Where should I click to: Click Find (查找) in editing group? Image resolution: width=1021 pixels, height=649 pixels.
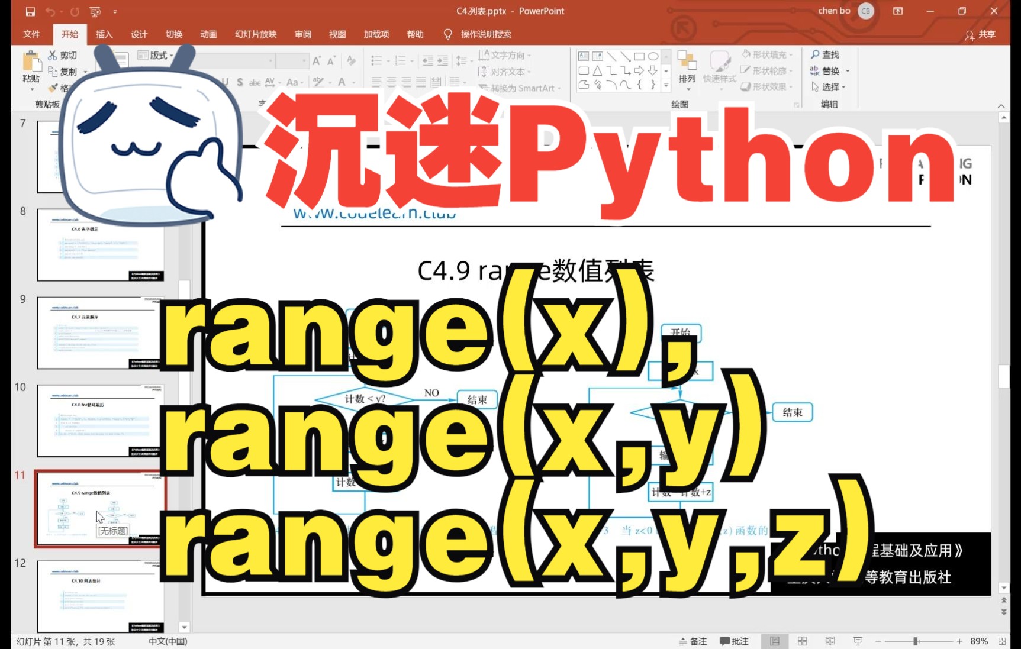(825, 54)
